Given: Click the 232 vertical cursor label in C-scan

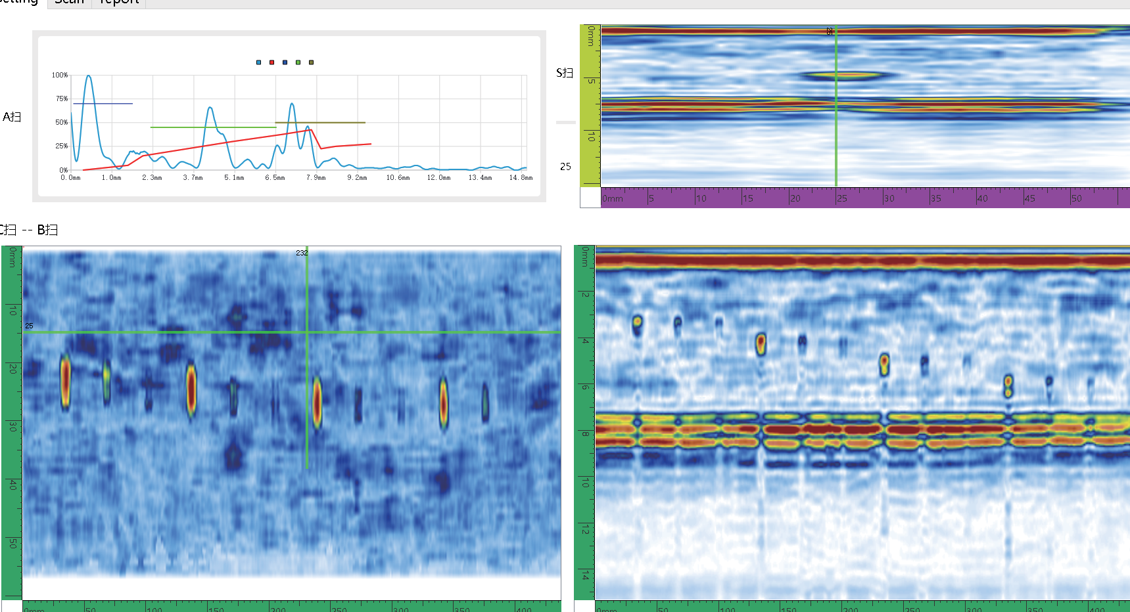Looking at the screenshot, I should (x=302, y=253).
